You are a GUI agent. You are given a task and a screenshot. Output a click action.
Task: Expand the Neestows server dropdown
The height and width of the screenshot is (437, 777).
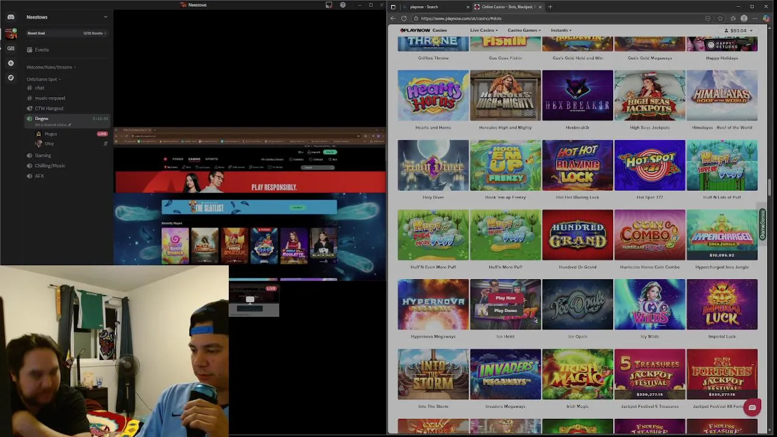106,17
